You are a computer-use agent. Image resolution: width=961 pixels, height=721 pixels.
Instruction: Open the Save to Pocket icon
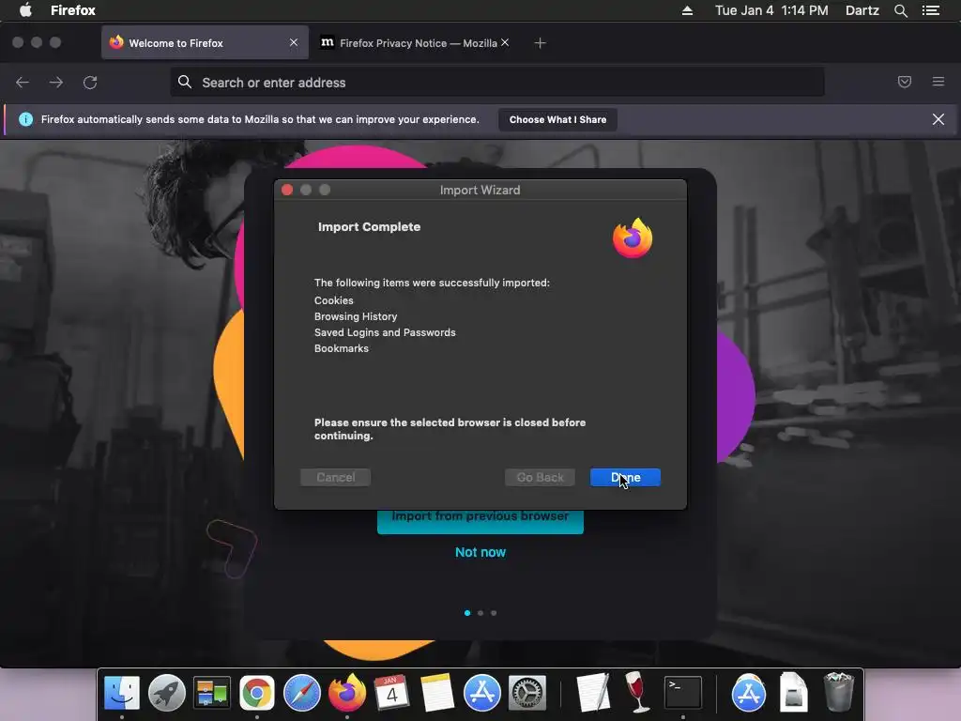[904, 82]
